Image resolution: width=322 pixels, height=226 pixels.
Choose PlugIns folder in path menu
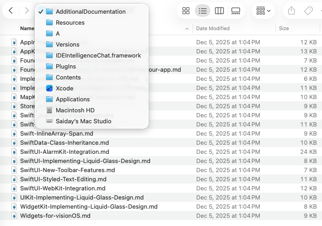pyautogui.click(x=92, y=67)
